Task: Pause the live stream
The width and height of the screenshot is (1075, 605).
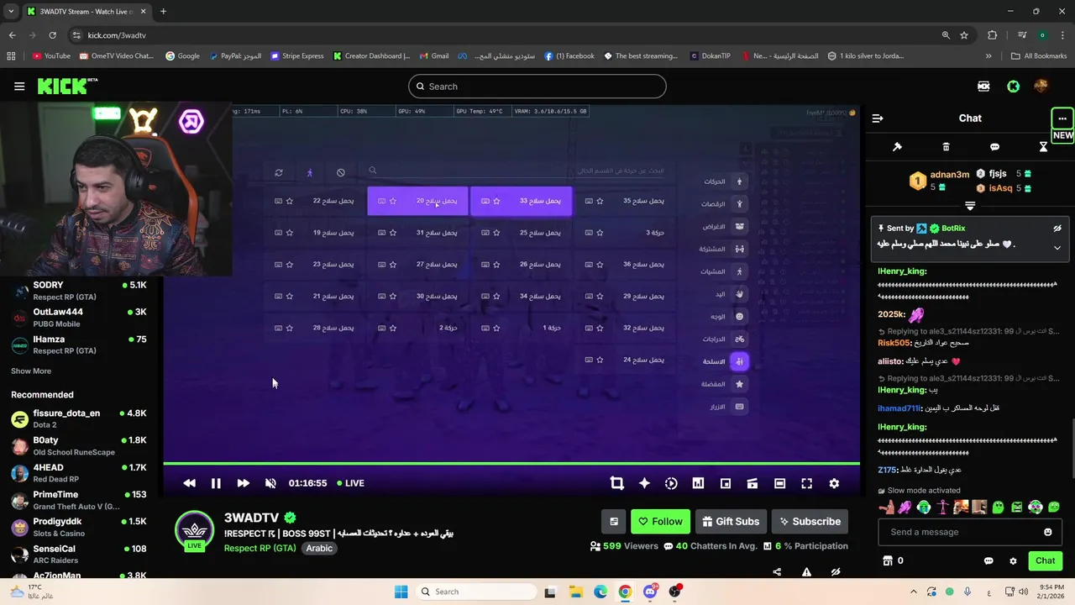Action: click(x=216, y=483)
